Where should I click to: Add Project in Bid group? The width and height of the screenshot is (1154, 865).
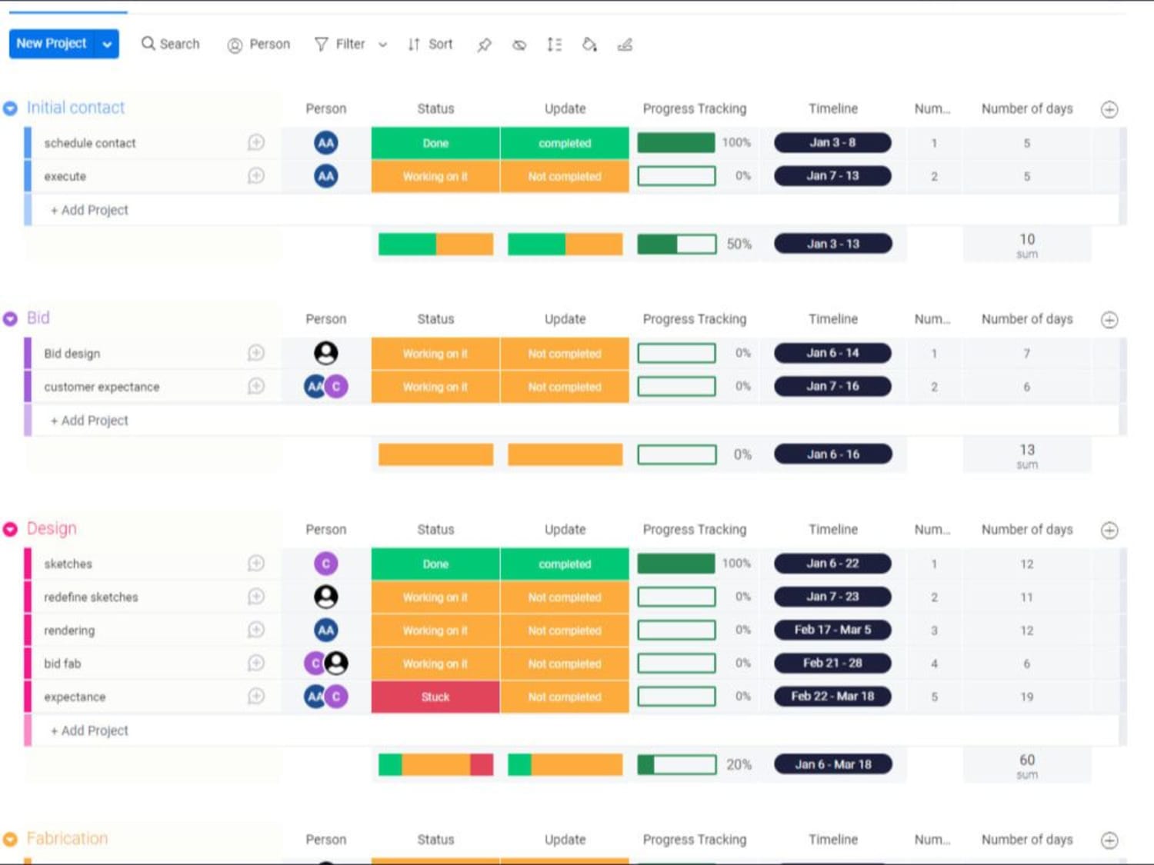click(x=89, y=421)
